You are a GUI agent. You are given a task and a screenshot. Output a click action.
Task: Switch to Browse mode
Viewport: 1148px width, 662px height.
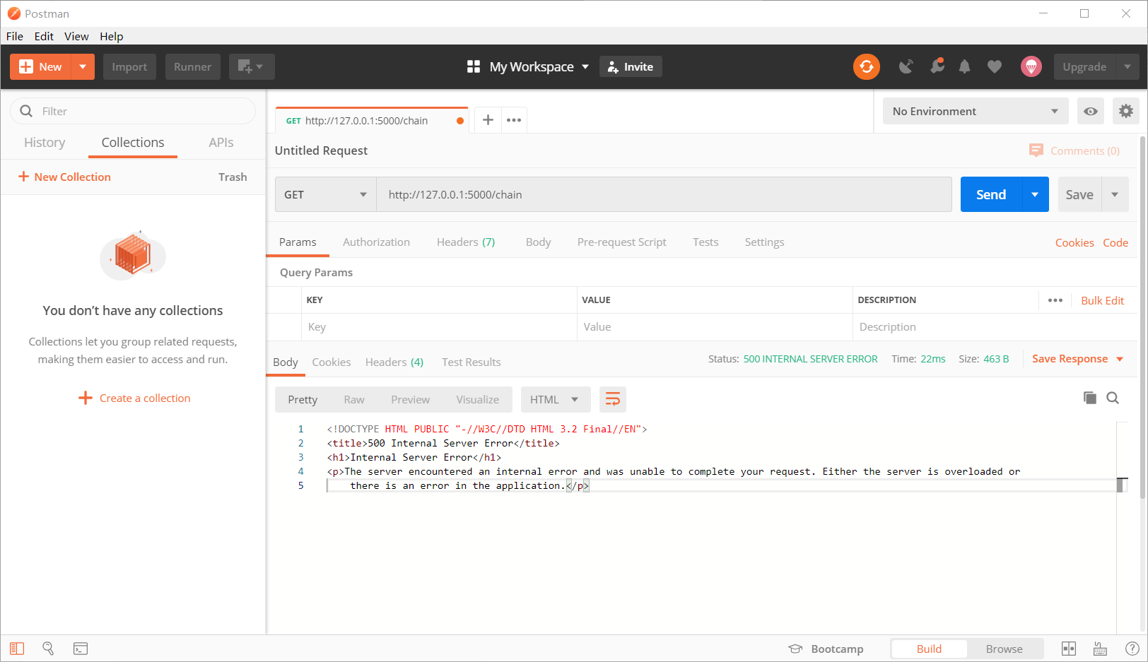(x=1004, y=649)
